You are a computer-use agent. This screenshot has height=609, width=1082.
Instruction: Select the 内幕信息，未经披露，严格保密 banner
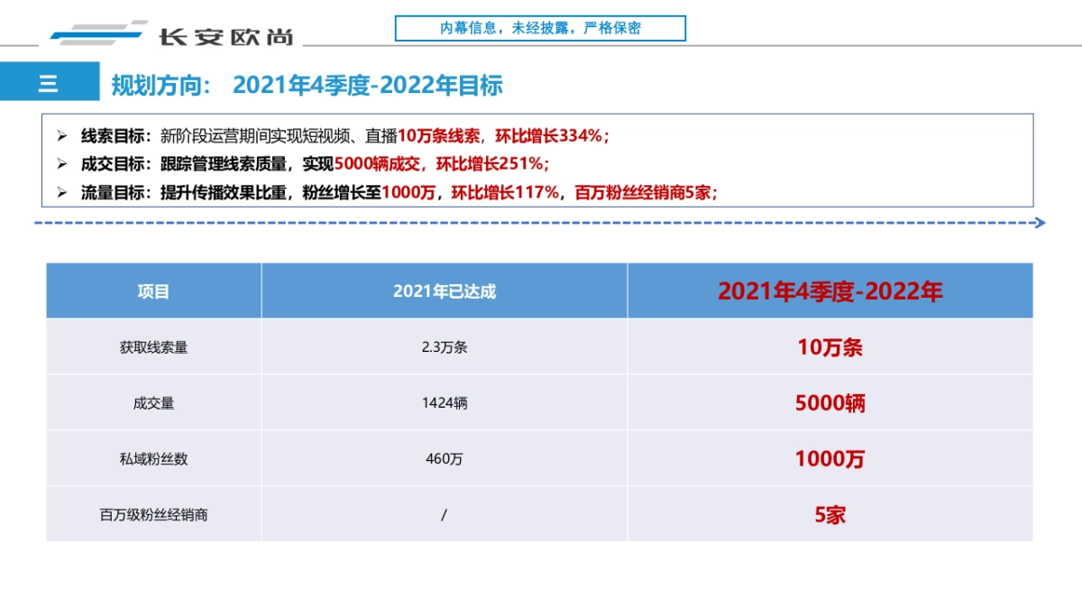coord(541,26)
